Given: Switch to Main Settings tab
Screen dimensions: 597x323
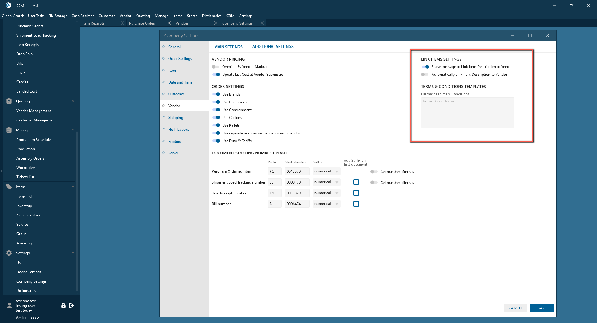Looking at the screenshot, I should tap(228, 47).
